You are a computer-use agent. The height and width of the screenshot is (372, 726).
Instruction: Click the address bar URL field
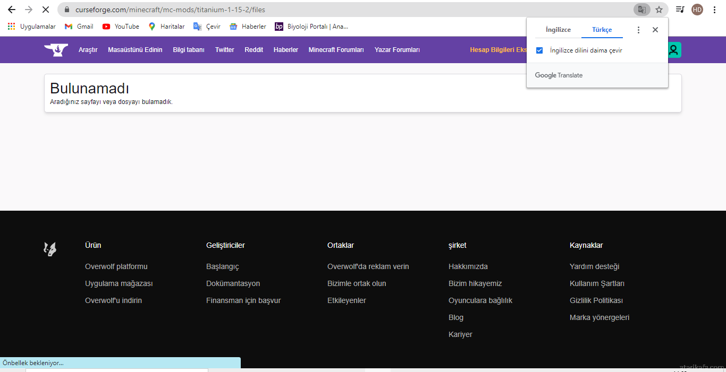click(x=345, y=10)
